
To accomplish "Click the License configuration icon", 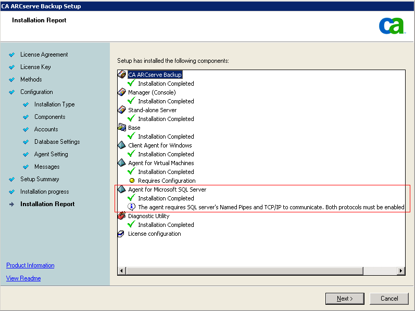I will [x=122, y=234].
